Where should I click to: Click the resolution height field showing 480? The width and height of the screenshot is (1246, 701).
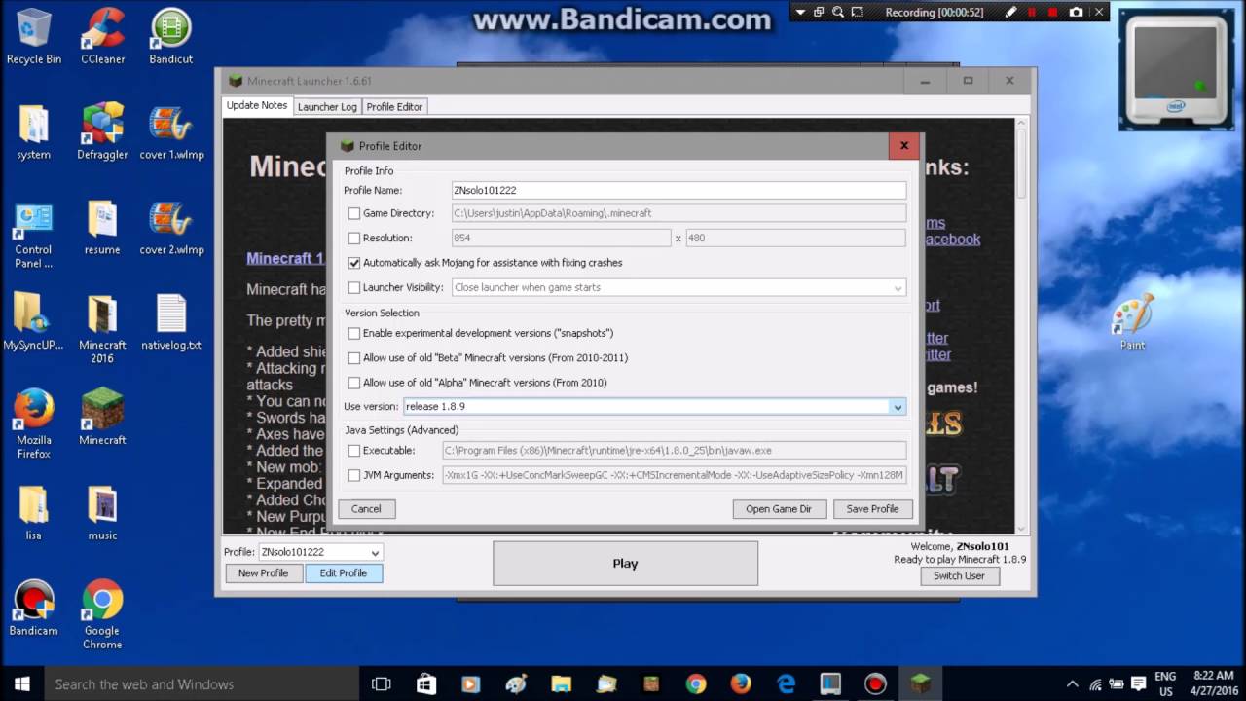pyautogui.click(x=795, y=238)
